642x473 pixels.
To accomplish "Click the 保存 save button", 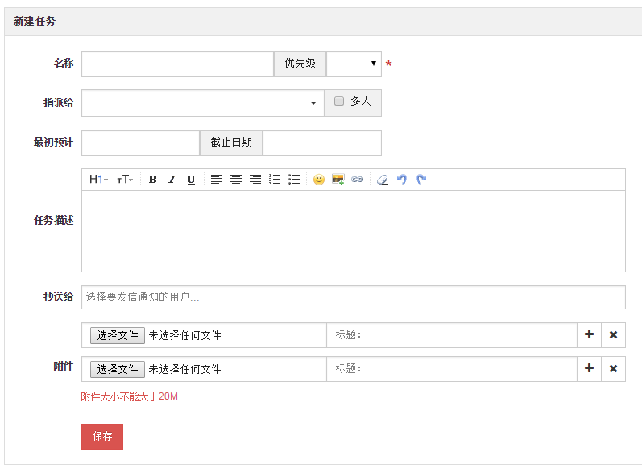I will click(x=102, y=437).
